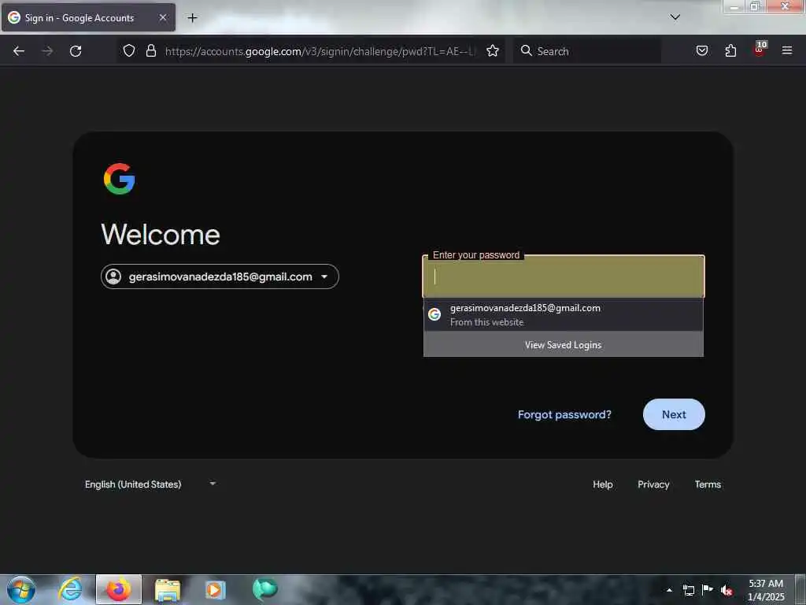
Task: Launch Internet Explorer from the taskbar
Action: [x=70, y=589]
